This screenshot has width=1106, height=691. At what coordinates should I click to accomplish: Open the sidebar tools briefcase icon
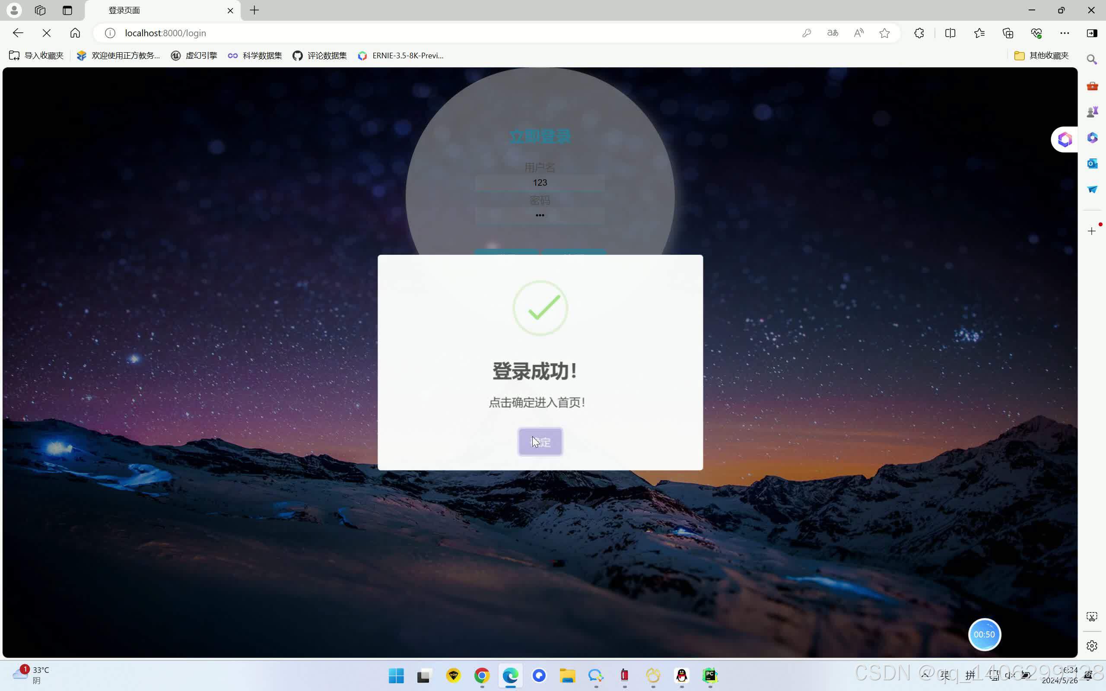[1092, 86]
